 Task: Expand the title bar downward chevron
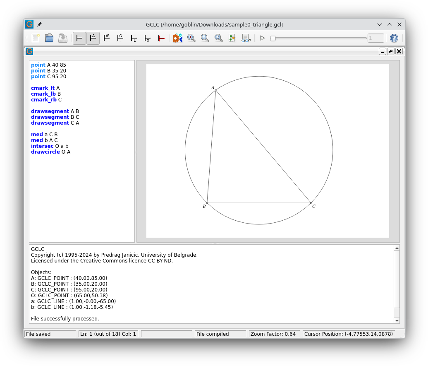380,24
